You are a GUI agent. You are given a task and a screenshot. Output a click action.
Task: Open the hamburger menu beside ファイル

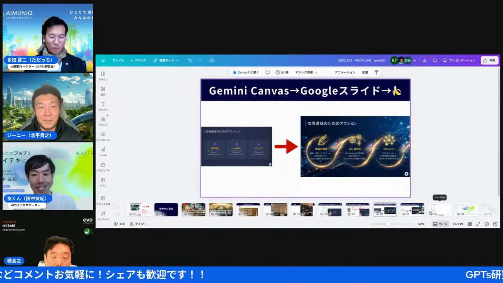(x=103, y=60)
